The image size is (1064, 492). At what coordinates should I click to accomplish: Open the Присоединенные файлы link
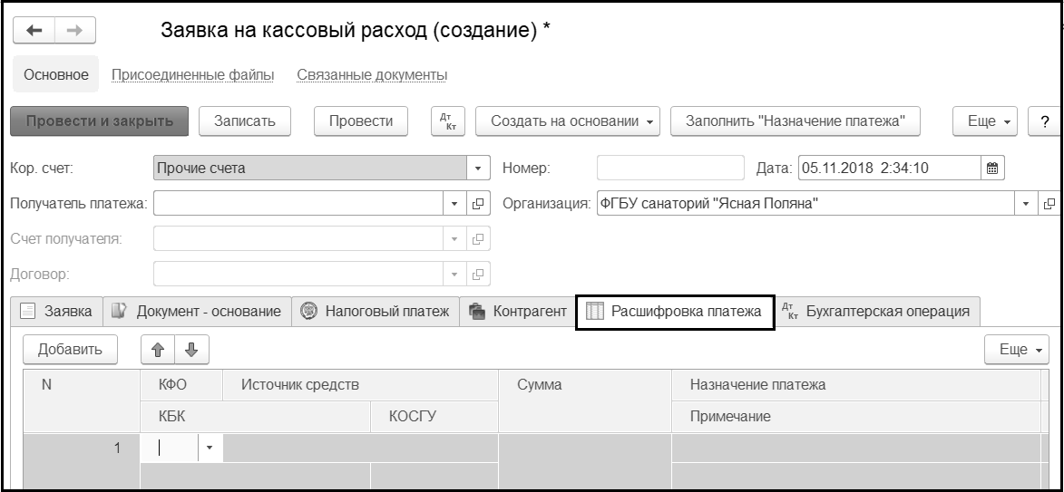[192, 75]
